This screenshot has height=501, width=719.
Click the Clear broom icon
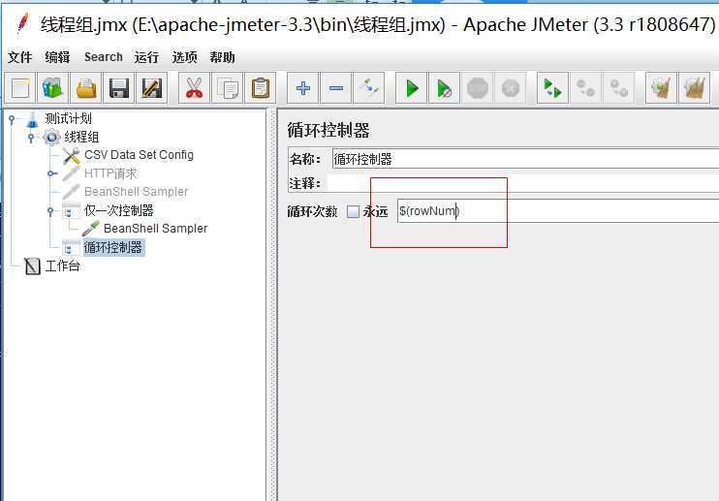coord(661,88)
